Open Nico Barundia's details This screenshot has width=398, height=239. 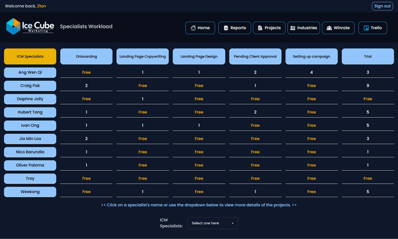coord(30,152)
